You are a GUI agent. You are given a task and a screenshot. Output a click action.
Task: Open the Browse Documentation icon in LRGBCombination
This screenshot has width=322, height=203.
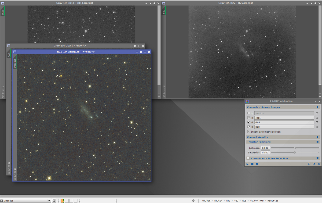[314, 164]
